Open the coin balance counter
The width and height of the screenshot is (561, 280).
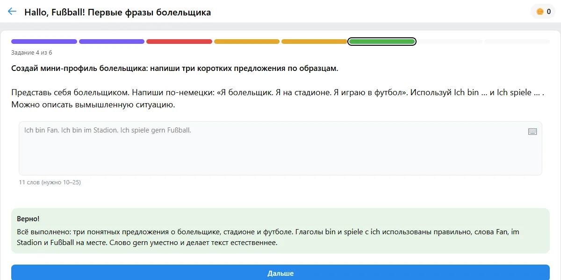(x=543, y=12)
